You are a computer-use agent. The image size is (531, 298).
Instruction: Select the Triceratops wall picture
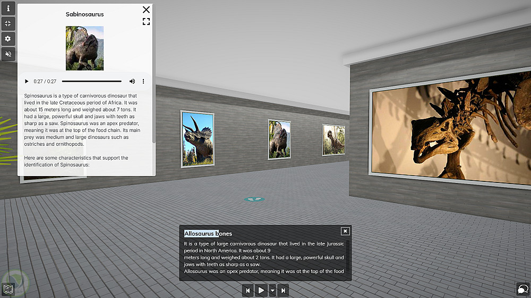(198, 139)
